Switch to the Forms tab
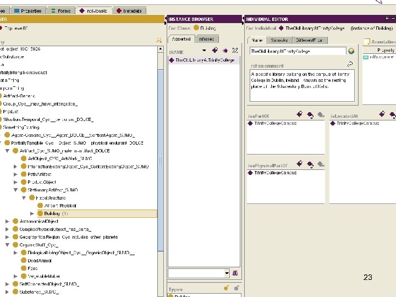The image size is (396, 297). pyautogui.click(x=61, y=11)
